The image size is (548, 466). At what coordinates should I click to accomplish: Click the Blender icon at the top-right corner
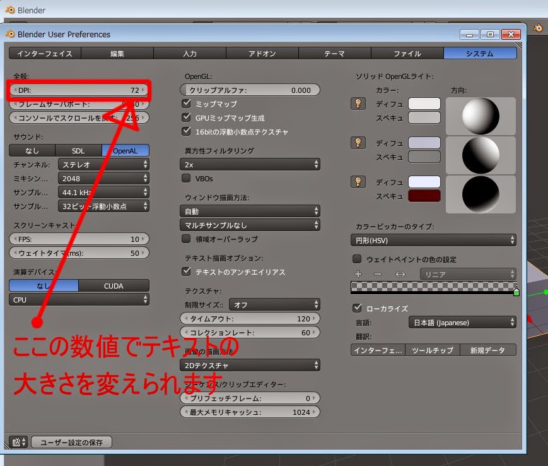[538, 28]
